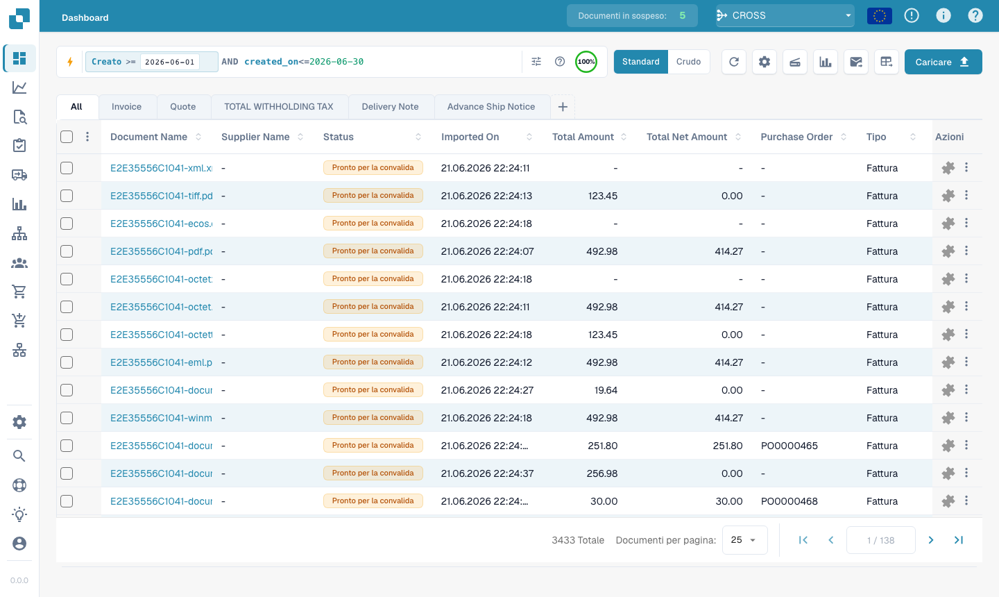Screen dimensions: 999x597
Task: Click the 100% progress circle indicator
Action: [x=586, y=62]
